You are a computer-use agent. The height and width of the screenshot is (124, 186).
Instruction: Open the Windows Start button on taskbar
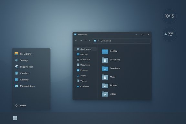pyautogui.click(x=15, y=118)
